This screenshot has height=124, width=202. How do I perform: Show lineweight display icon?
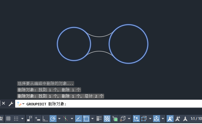coord(99,118)
